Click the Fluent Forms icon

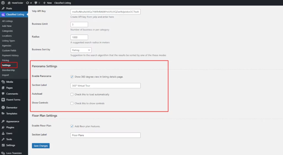3,100
